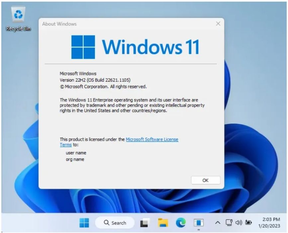Open clock showing 2:03 PM
This screenshot has width=288, height=233.
(269, 223)
